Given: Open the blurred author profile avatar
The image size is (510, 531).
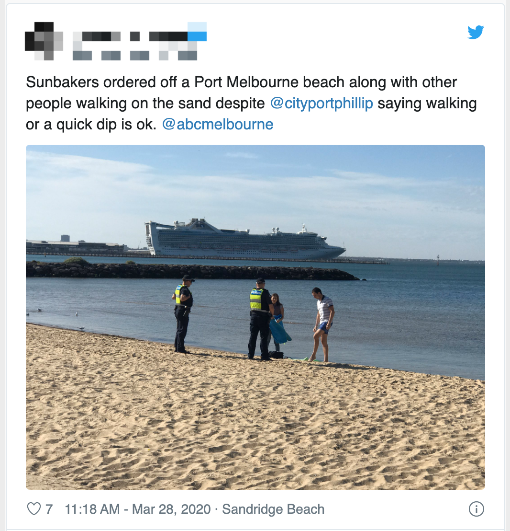Looking at the screenshot, I should pyautogui.click(x=44, y=41).
